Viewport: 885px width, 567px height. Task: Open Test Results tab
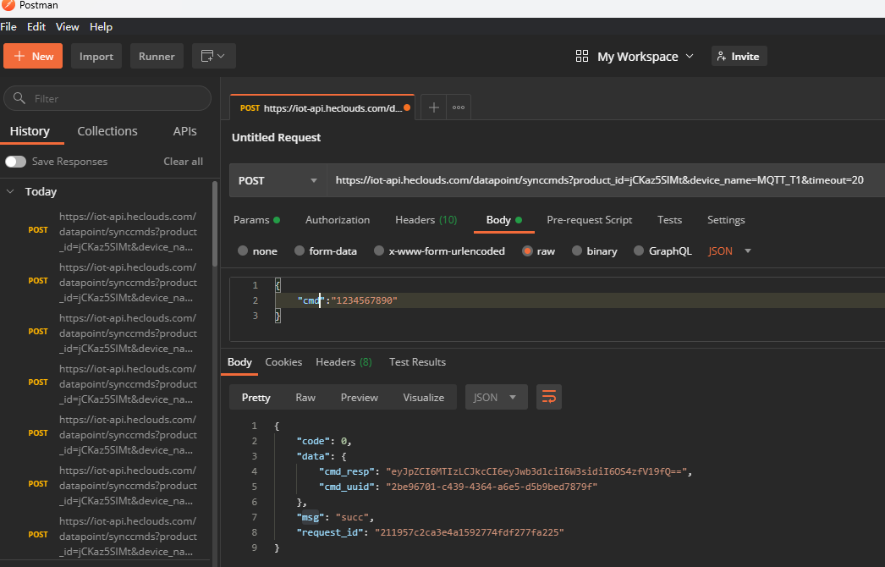pyautogui.click(x=417, y=362)
